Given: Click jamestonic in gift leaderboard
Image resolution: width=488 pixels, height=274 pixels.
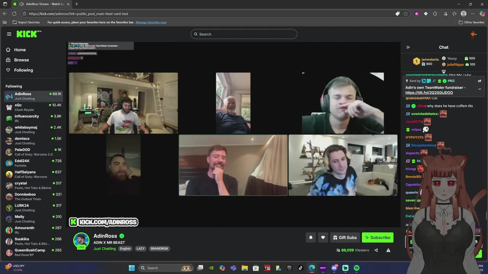Looking at the screenshot, I should click(430, 59).
